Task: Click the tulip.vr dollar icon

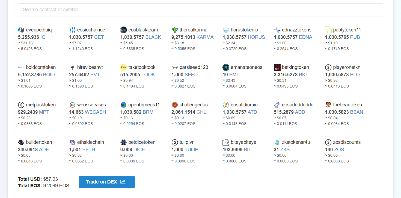Action: point(175,142)
